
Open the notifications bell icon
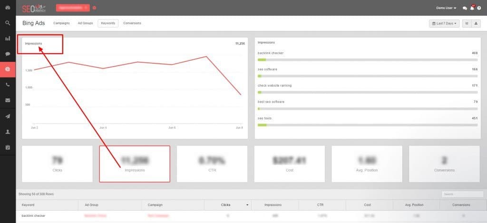tap(472, 8)
